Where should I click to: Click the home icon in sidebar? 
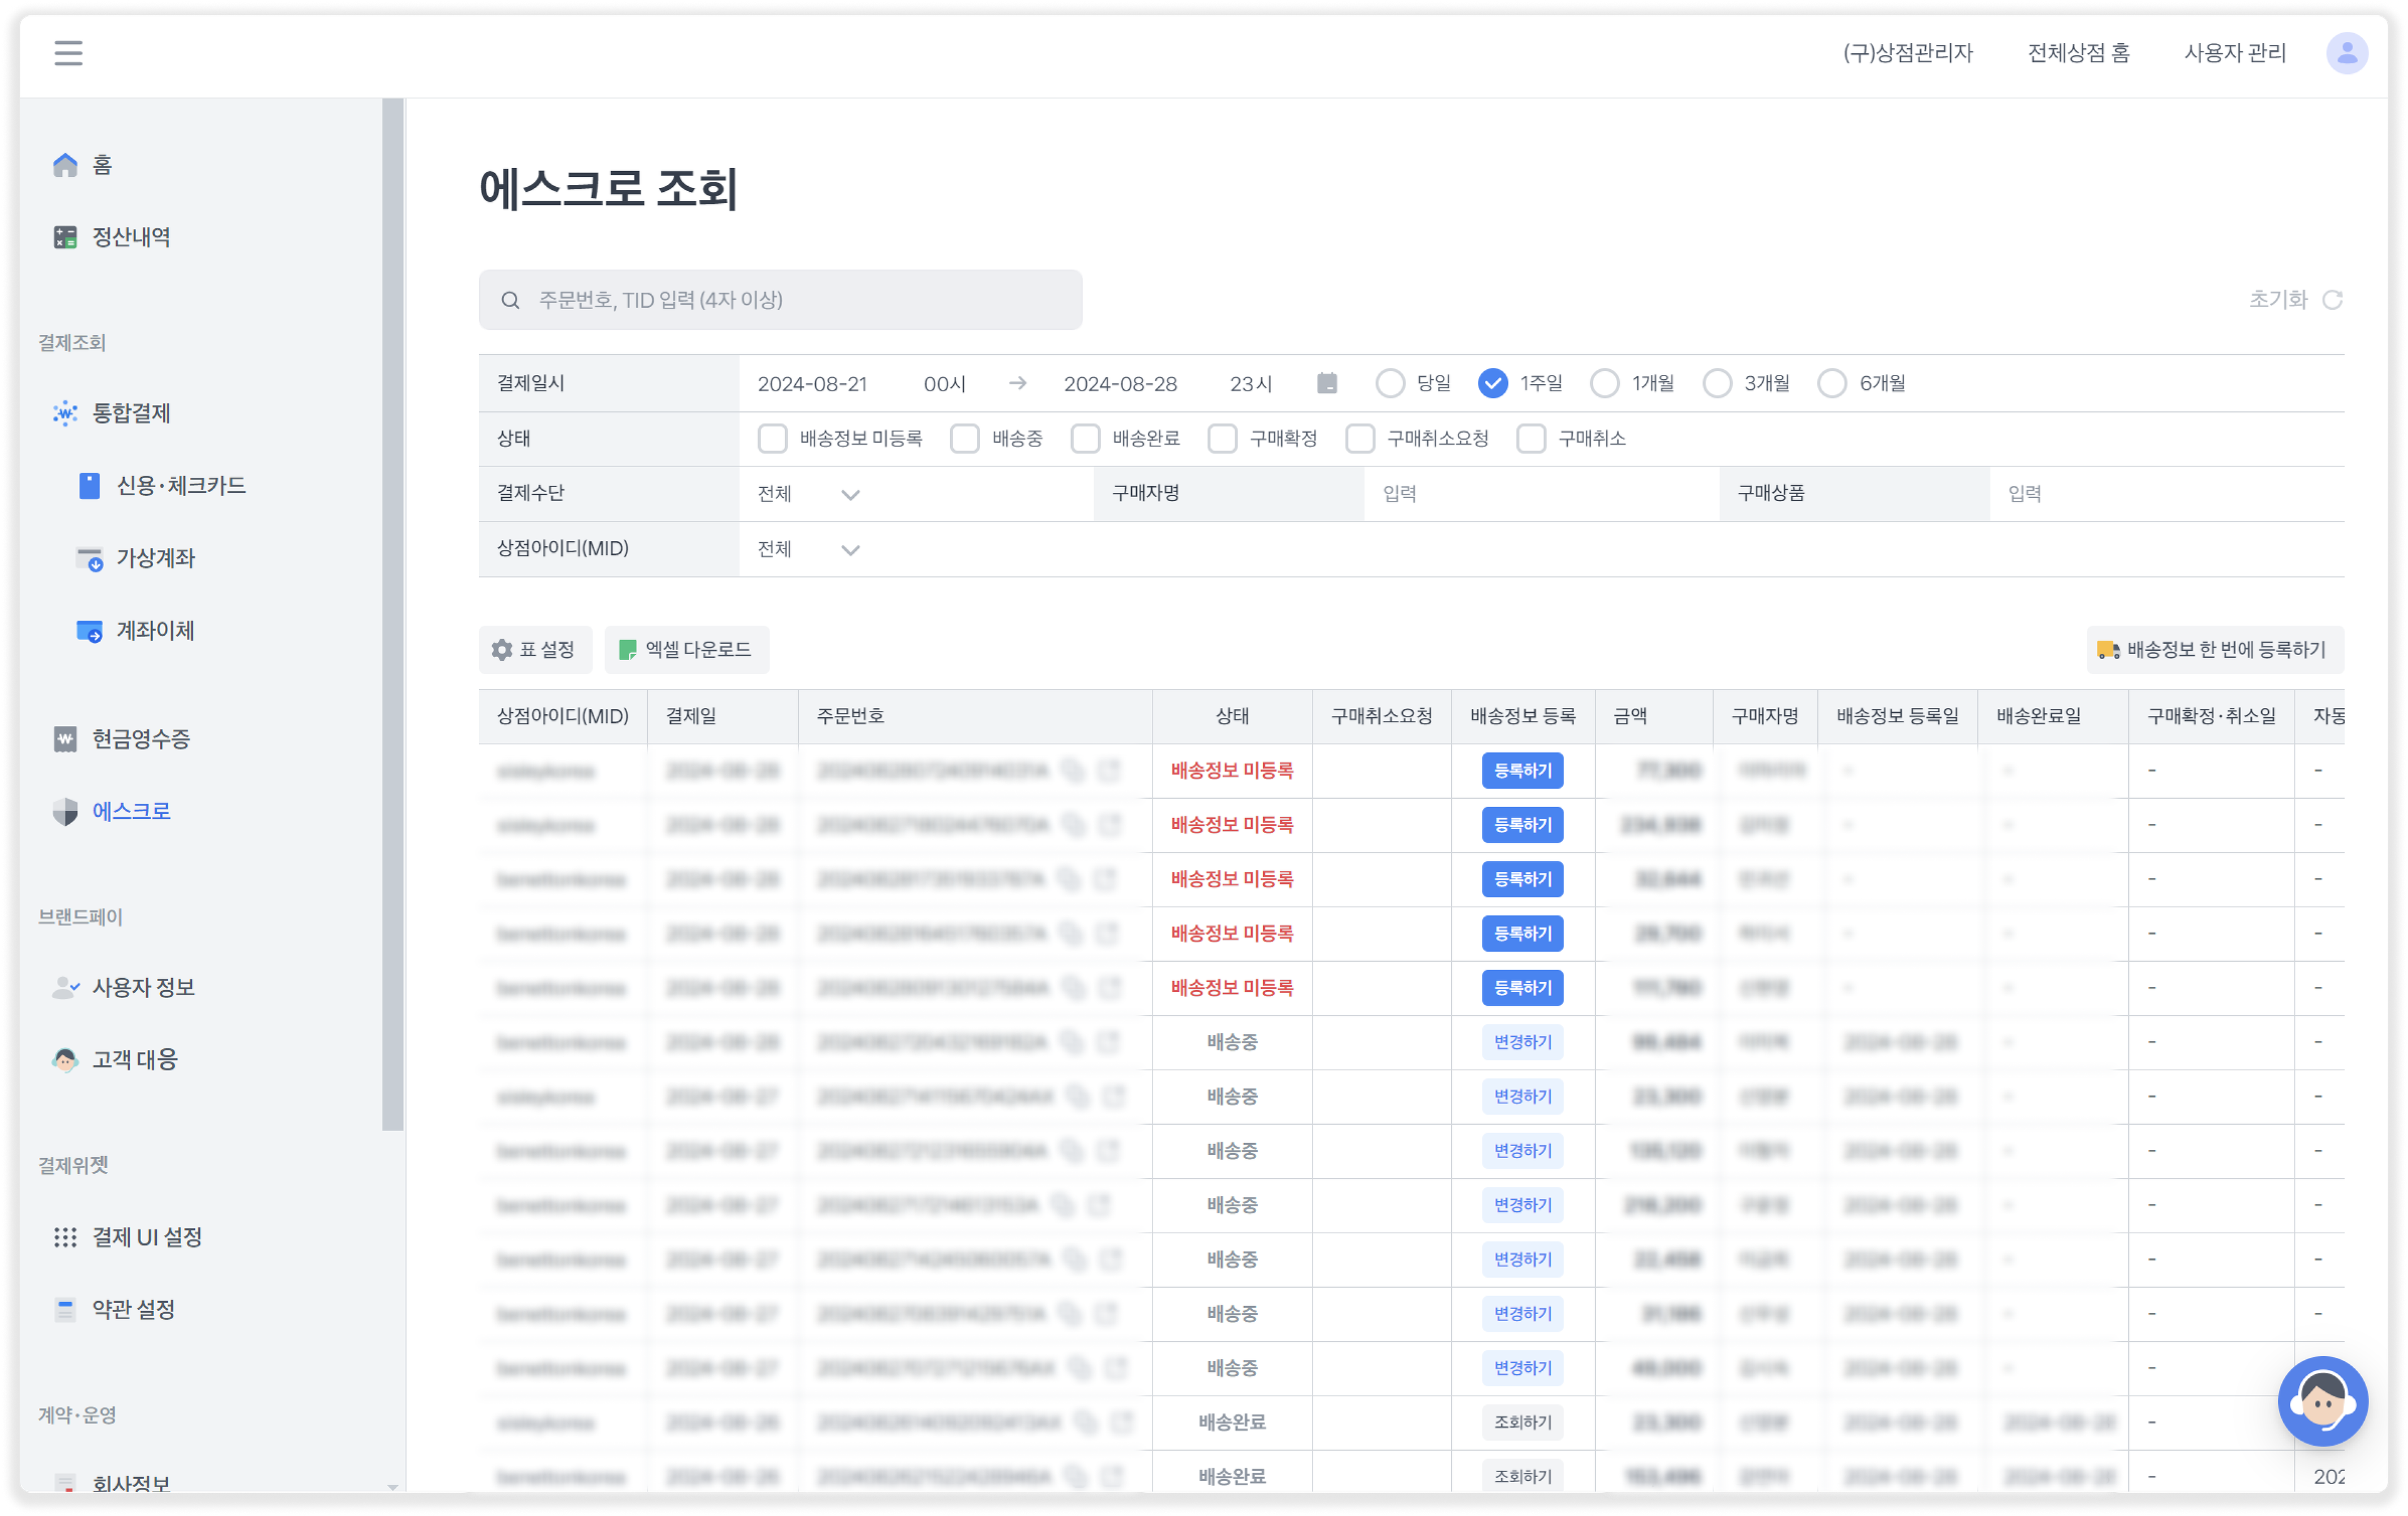pyautogui.click(x=65, y=165)
